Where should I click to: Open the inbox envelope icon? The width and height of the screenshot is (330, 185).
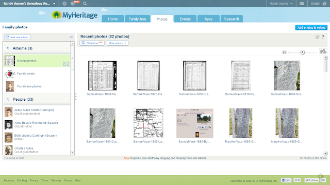[302, 4]
